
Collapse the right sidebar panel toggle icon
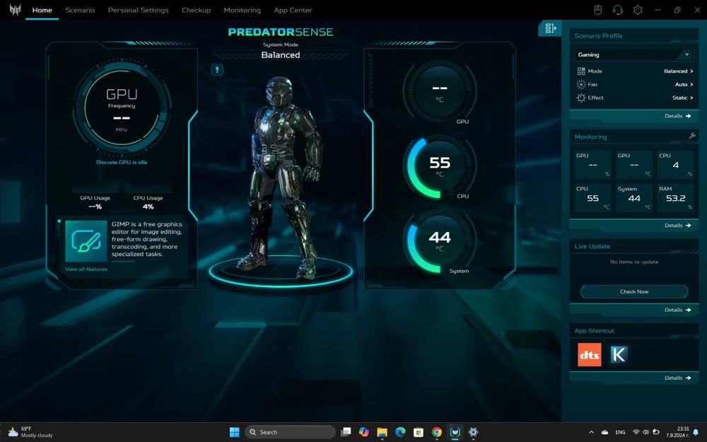[550, 28]
